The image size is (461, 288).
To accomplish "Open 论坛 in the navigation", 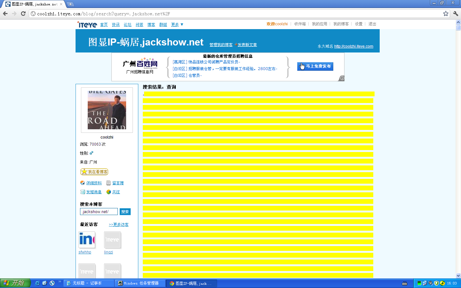I will (127, 25).
